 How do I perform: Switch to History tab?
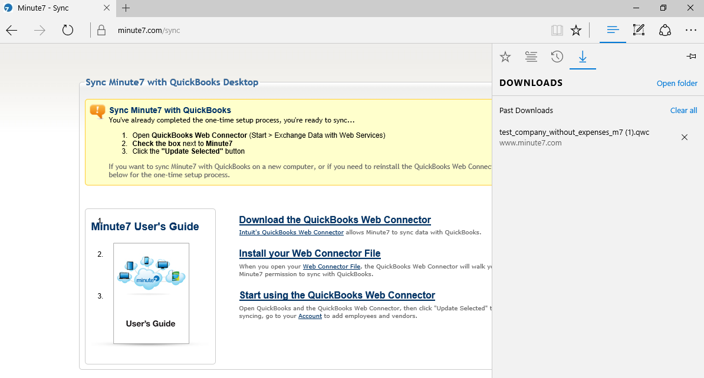click(x=557, y=57)
